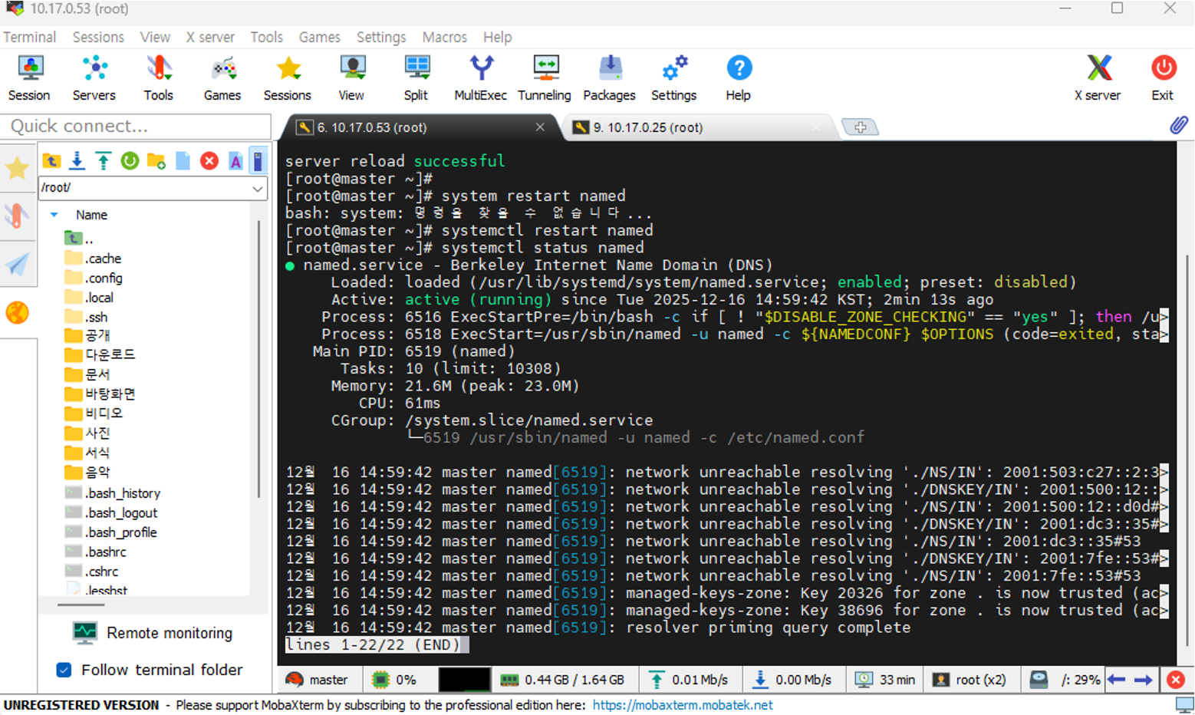Open Remote monitoring
Viewport: 1195px width, 715px height.
click(x=153, y=633)
